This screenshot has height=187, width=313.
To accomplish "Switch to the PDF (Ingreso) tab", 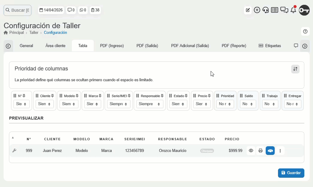I will (x=112, y=46).
